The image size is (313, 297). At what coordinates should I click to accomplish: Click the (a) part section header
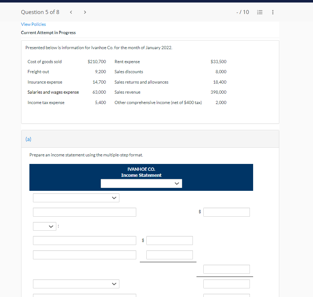[x=28, y=139]
